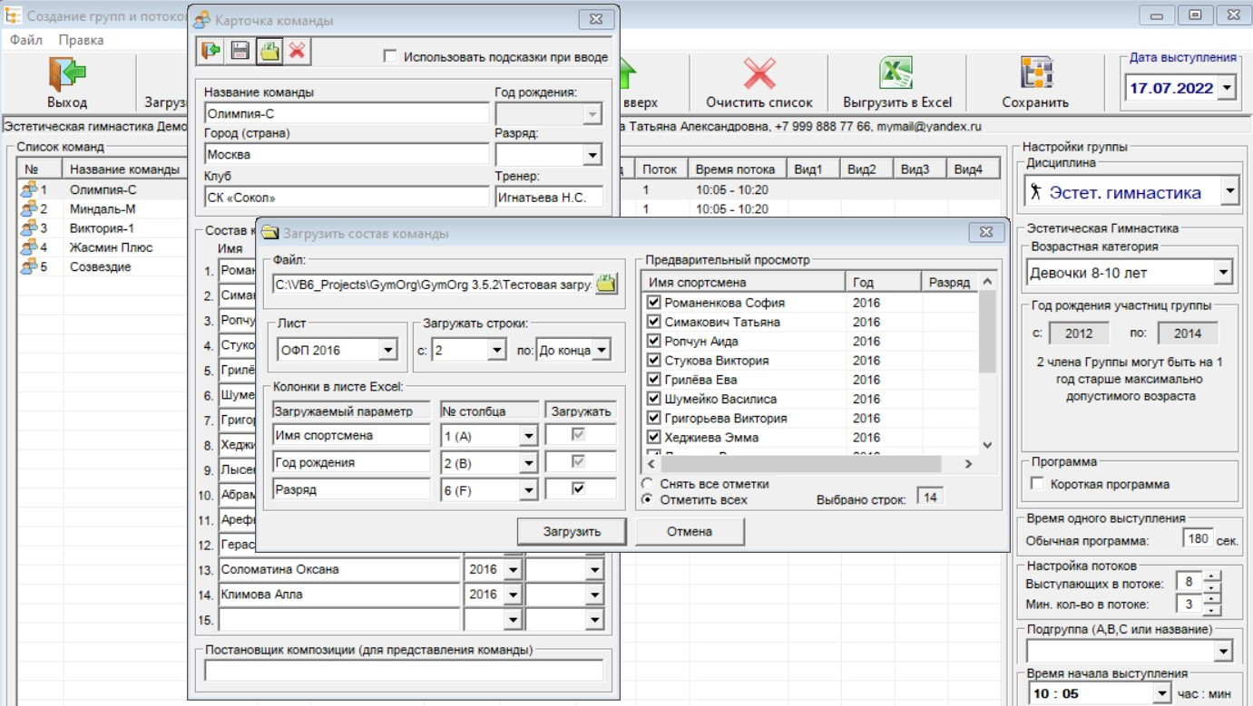
Task: Open the Дата выступления date dropdown
Action: click(1227, 88)
